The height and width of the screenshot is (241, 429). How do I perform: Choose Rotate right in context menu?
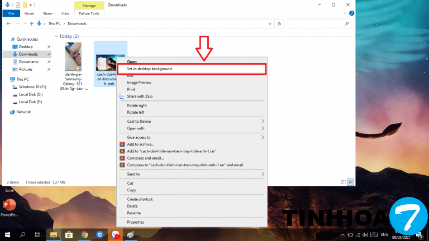[137, 105]
